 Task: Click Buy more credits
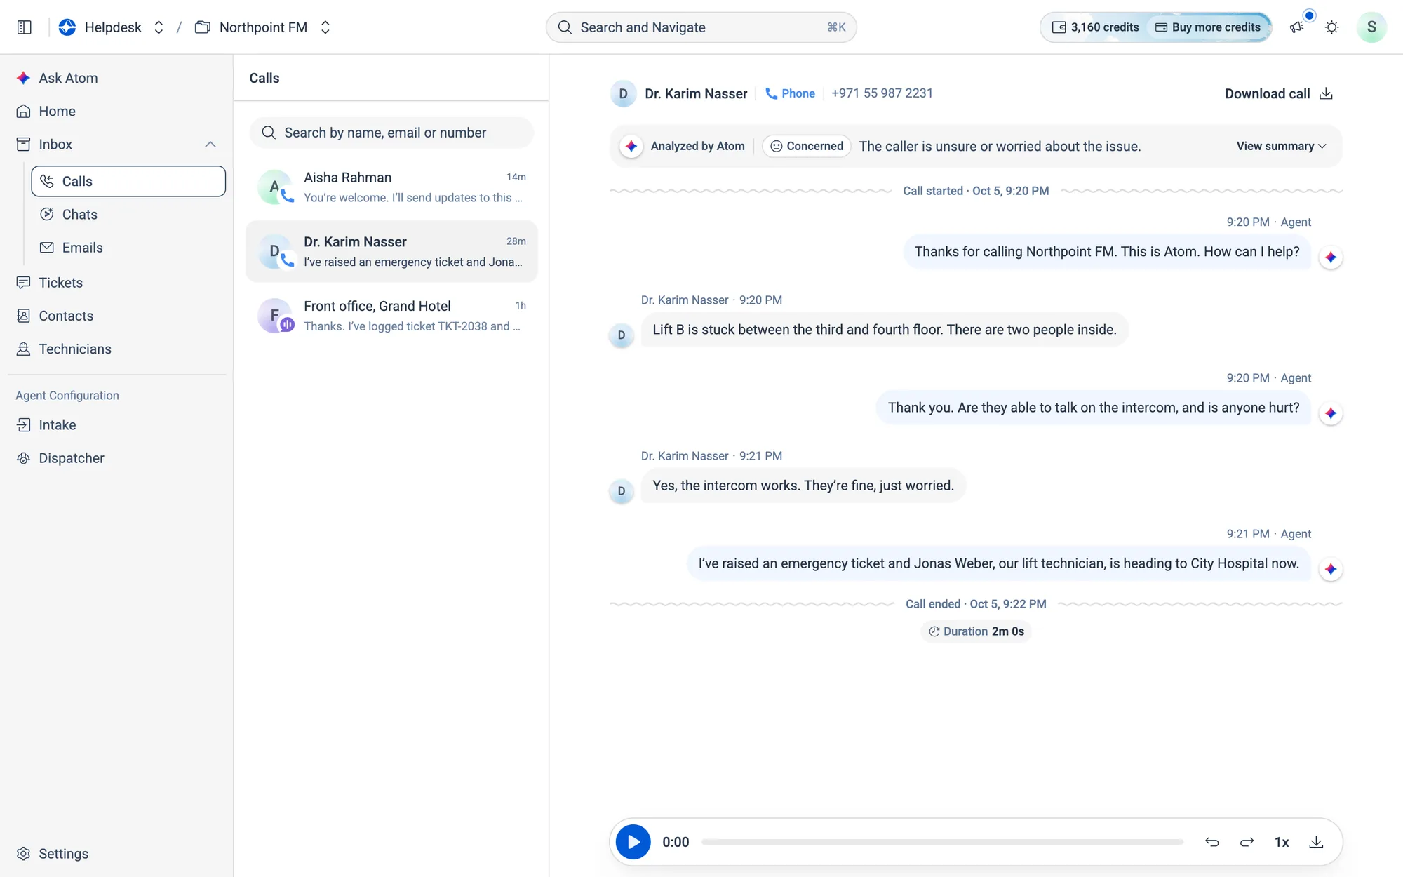[x=1208, y=27]
